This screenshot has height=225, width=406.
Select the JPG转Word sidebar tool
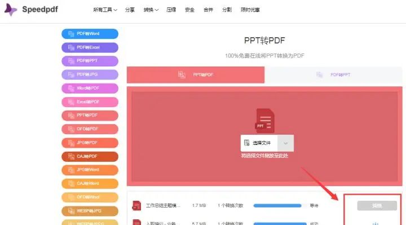90,170
